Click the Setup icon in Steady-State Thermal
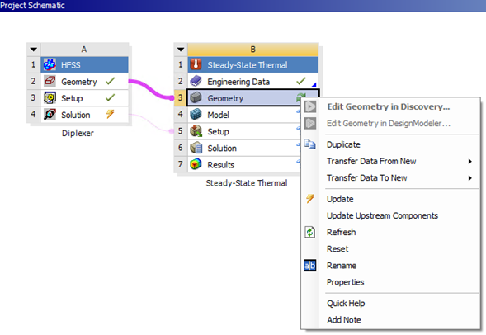Screen dimensions: 486x335 (196, 131)
